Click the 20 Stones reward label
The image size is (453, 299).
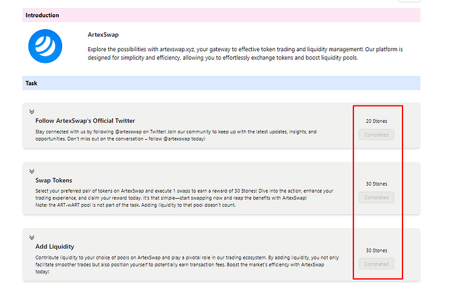point(377,121)
